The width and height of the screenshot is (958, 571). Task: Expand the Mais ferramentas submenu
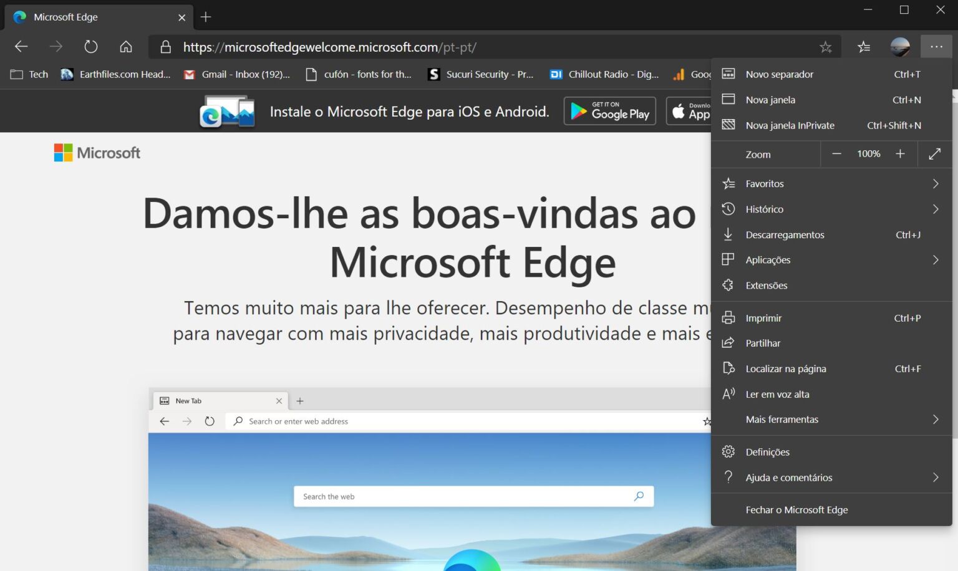coord(935,419)
